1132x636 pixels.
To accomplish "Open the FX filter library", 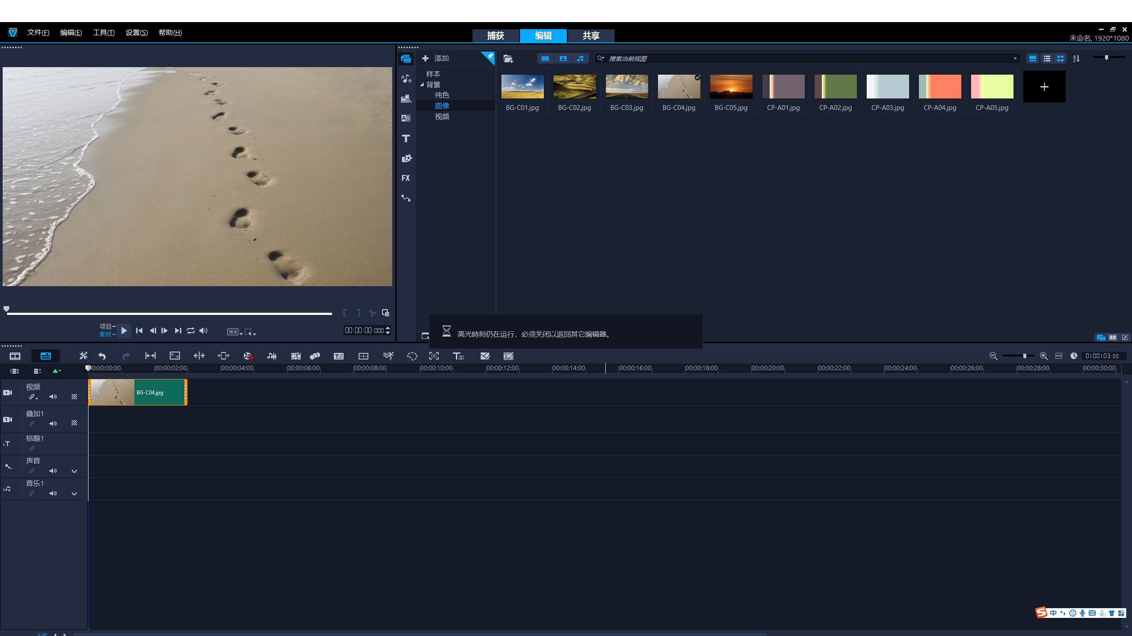I will [x=405, y=178].
